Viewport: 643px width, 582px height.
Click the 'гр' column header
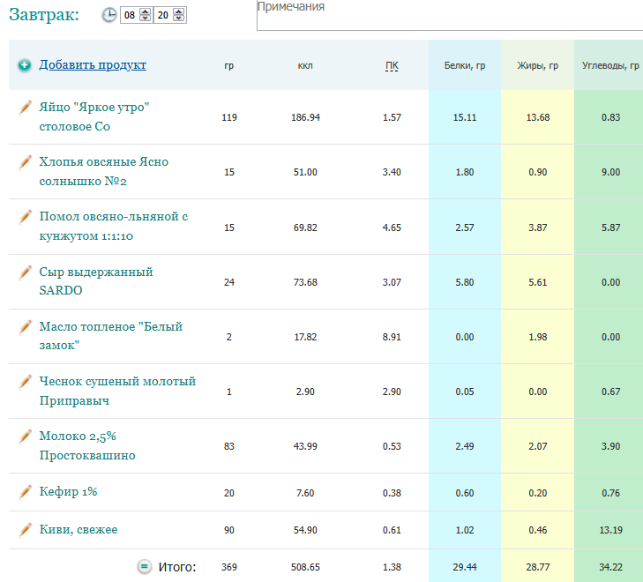click(229, 65)
